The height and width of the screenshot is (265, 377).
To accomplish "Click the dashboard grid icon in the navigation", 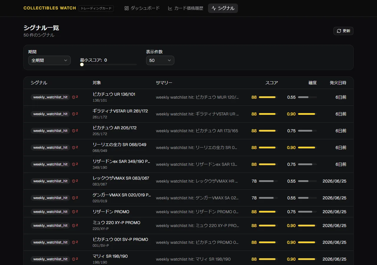I will coord(127,8).
